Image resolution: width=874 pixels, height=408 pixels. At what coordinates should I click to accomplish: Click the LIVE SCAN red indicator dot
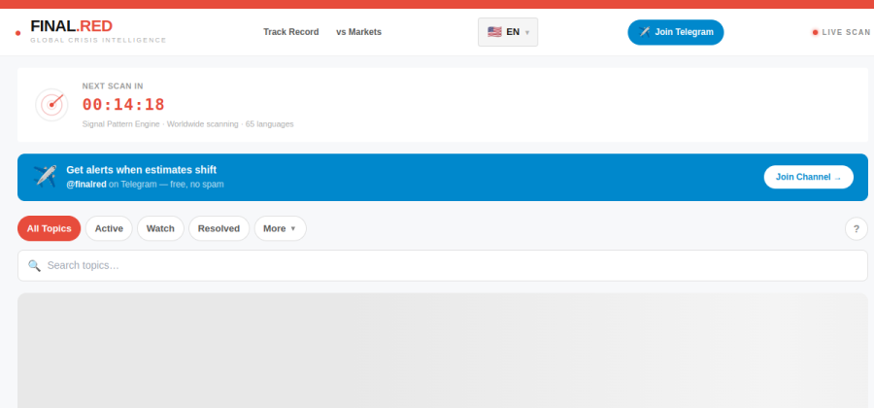point(815,32)
